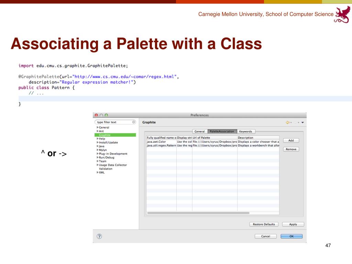Expand the Run/Debug tree node
352x264 pixels.
(x=98, y=157)
